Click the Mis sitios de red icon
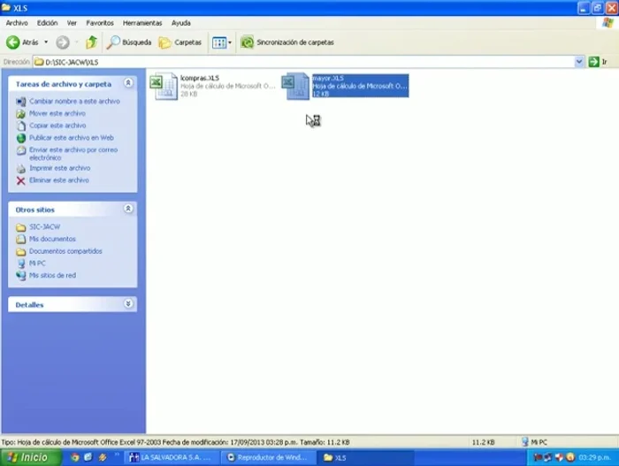The height and width of the screenshot is (466, 619). coord(21,276)
